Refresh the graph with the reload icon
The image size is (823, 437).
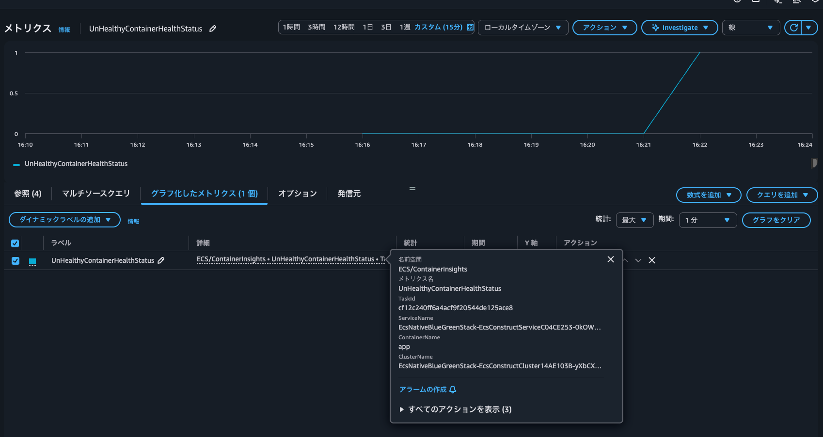[793, 28]
